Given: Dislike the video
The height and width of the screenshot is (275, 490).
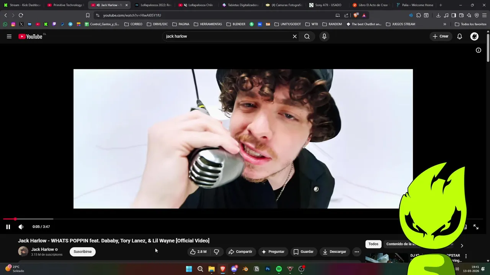Looking at the screenshot, I should (x=216, y=252).
